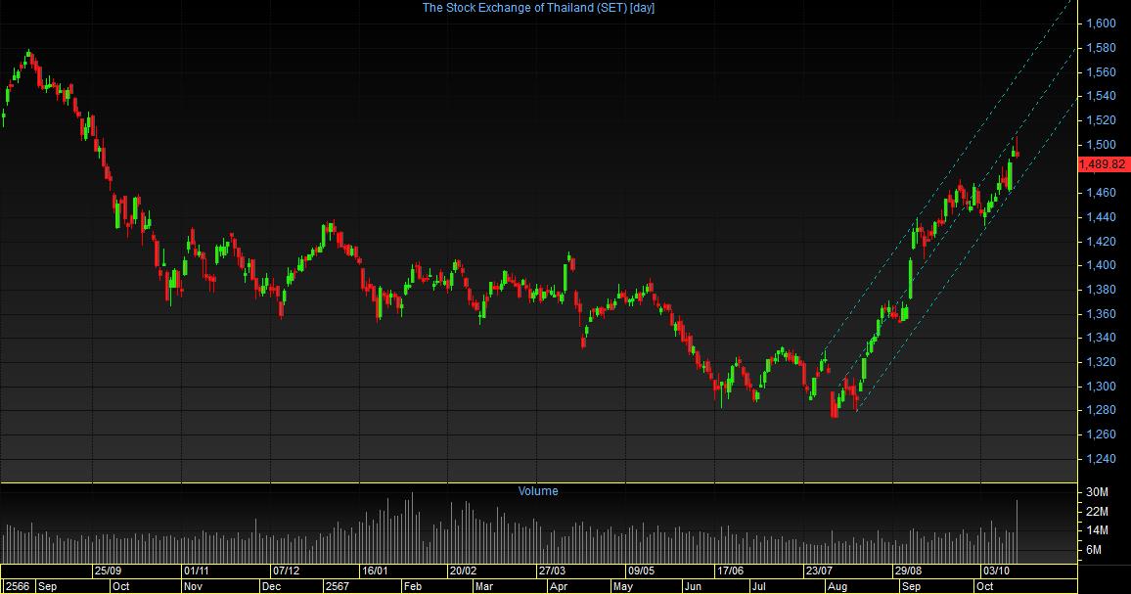Pick the 1,380 price axis value
This screenshot has width=1131, height=594.
1101,290
